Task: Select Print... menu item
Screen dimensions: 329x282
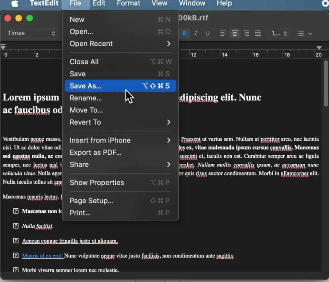Action: tap(120, 213)
